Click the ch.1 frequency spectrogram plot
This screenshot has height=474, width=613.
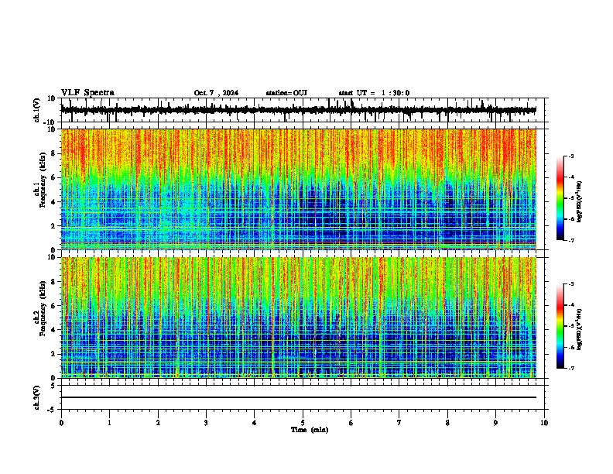pos(299,189)
